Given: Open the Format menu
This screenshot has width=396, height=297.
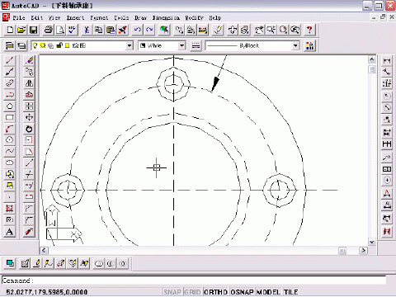Looking at the screenshot, I should pos(99,18).
